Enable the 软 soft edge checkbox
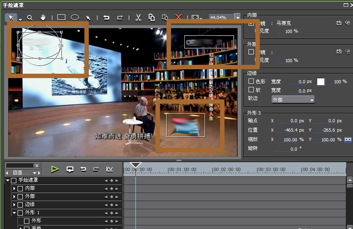The width and height of the screenshot is (353, 229). (x=251, y=90)
